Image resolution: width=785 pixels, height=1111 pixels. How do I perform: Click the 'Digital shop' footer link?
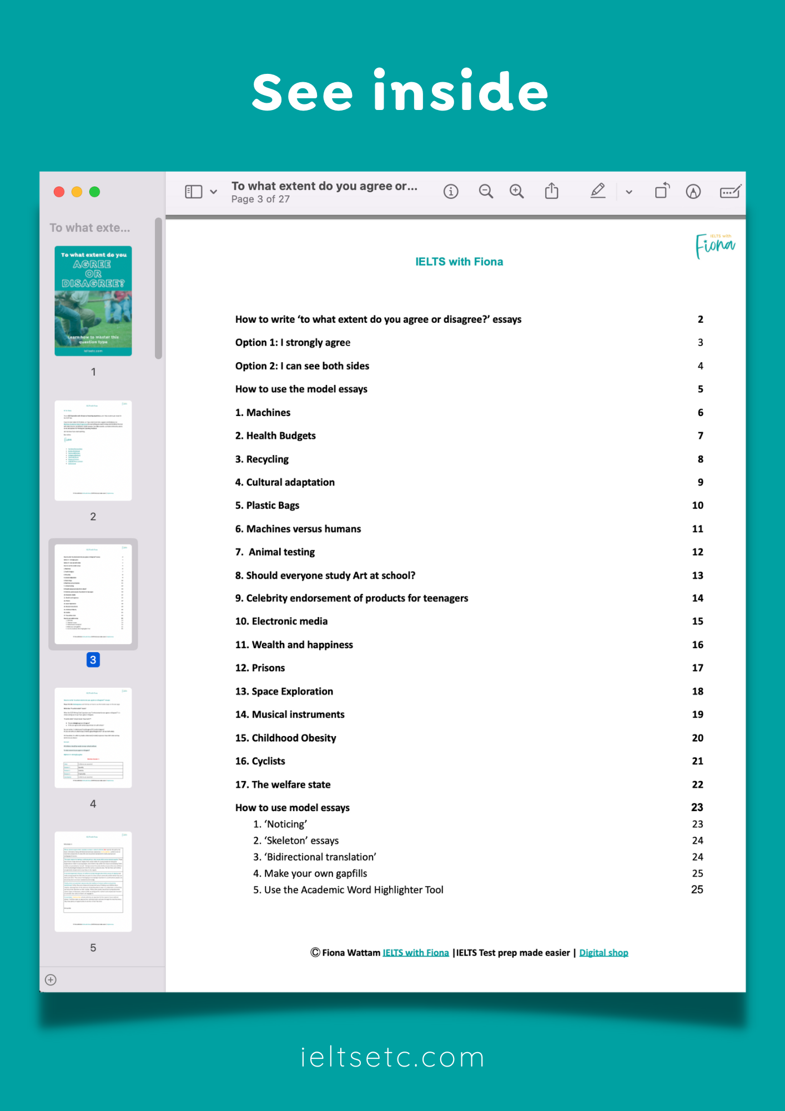(x=603, y=953)
